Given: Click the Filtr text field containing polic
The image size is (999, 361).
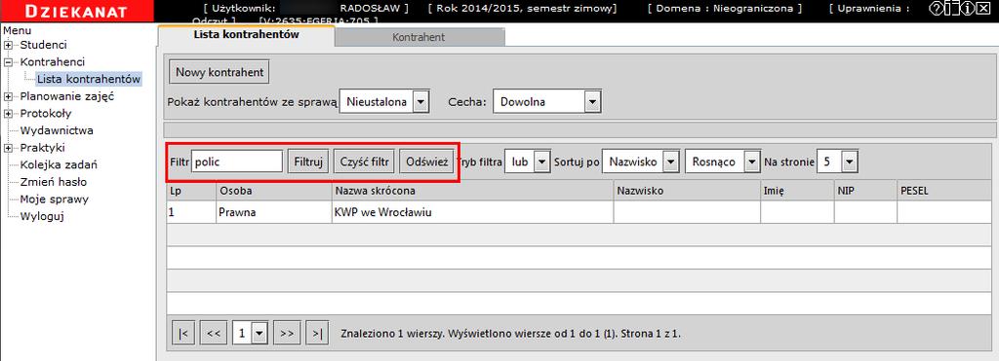Looking at the screenshot, I should (x=237, y=162).
